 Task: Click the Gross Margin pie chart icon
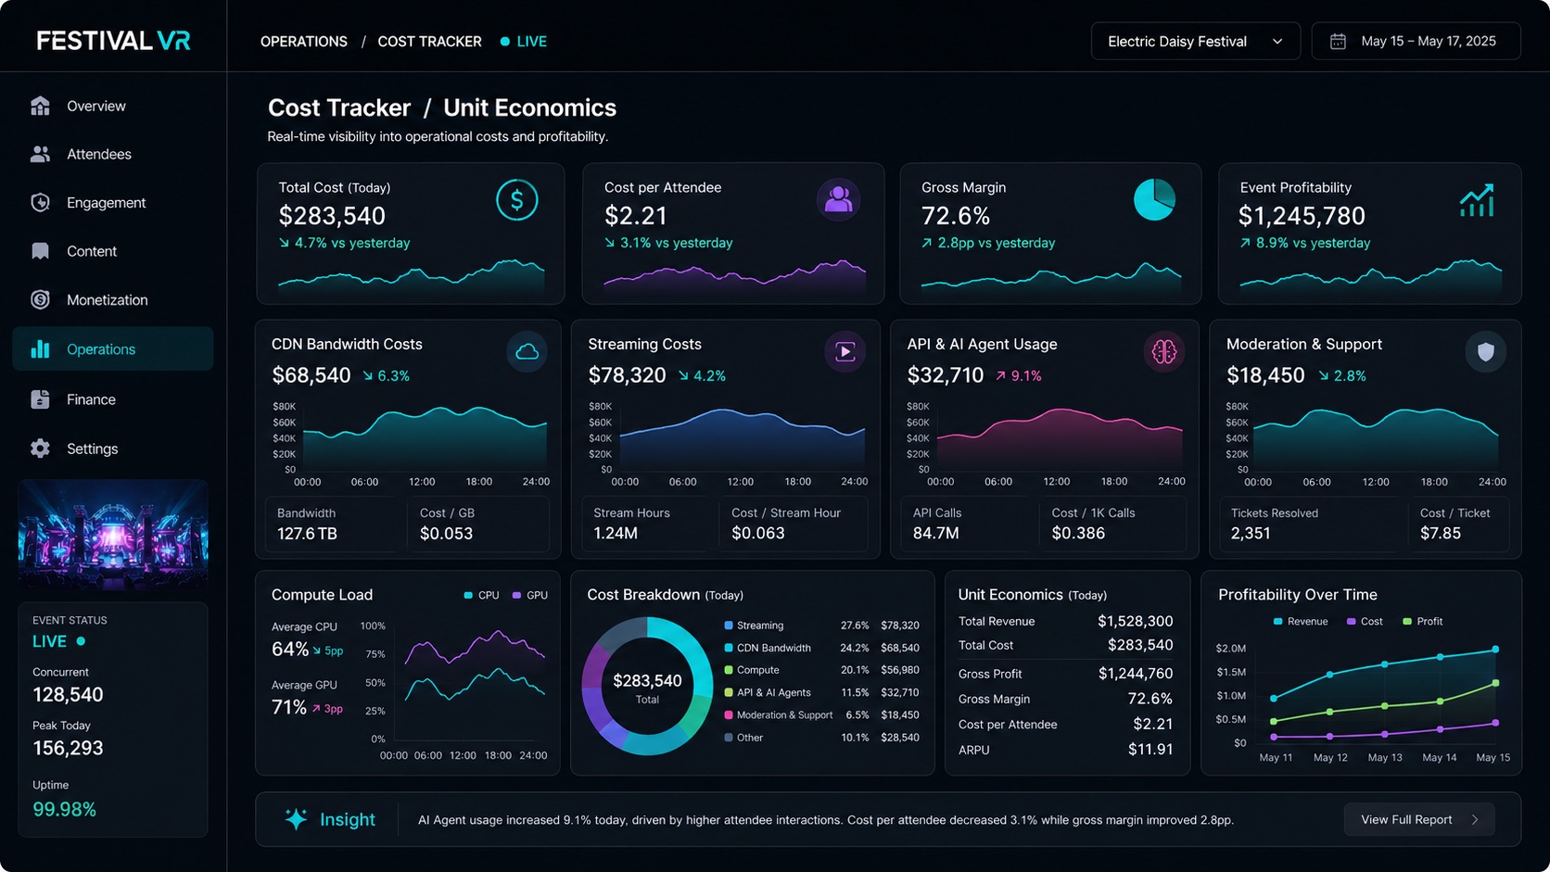coord(1154,200)
